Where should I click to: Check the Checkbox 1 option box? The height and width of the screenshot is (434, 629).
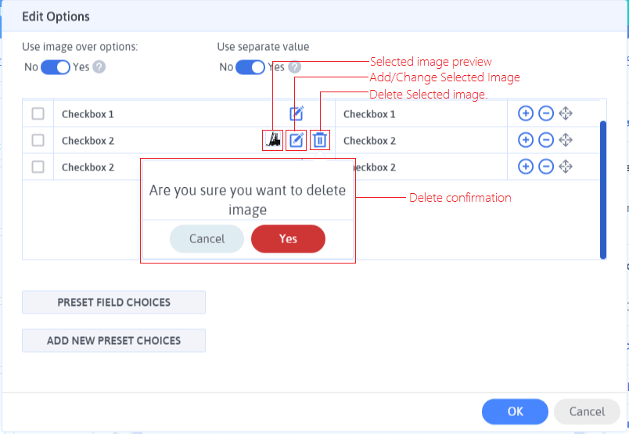38,113
